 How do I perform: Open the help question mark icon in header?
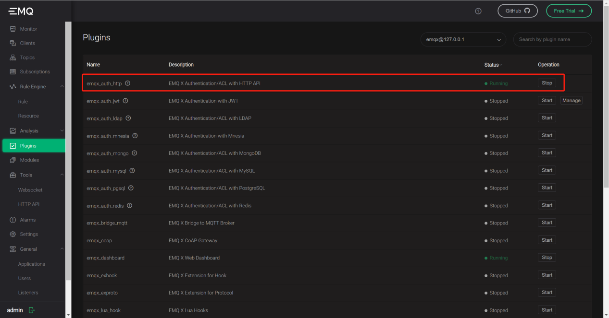tap(478, 11)
